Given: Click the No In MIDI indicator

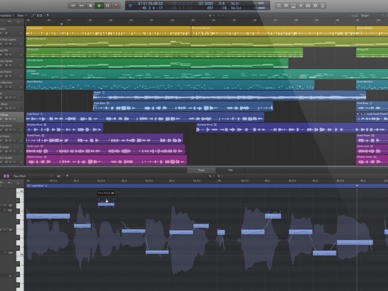Looking at the screenshot, I should pyautogui.click(x=235, y=4).
